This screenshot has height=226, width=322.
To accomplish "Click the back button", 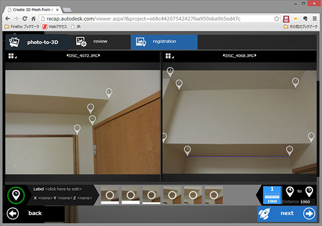I will pos(25,214).
